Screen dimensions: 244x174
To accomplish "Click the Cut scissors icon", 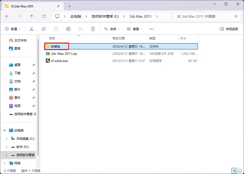I will 31,29.
